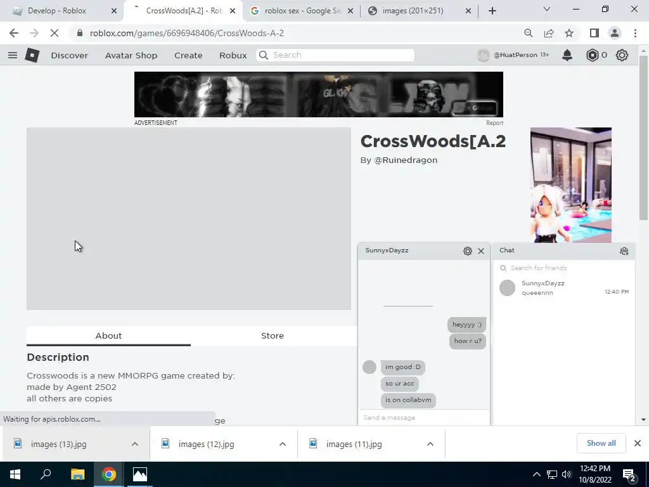Stop loading the page
The image size is (649, 487).
[55, 33]
